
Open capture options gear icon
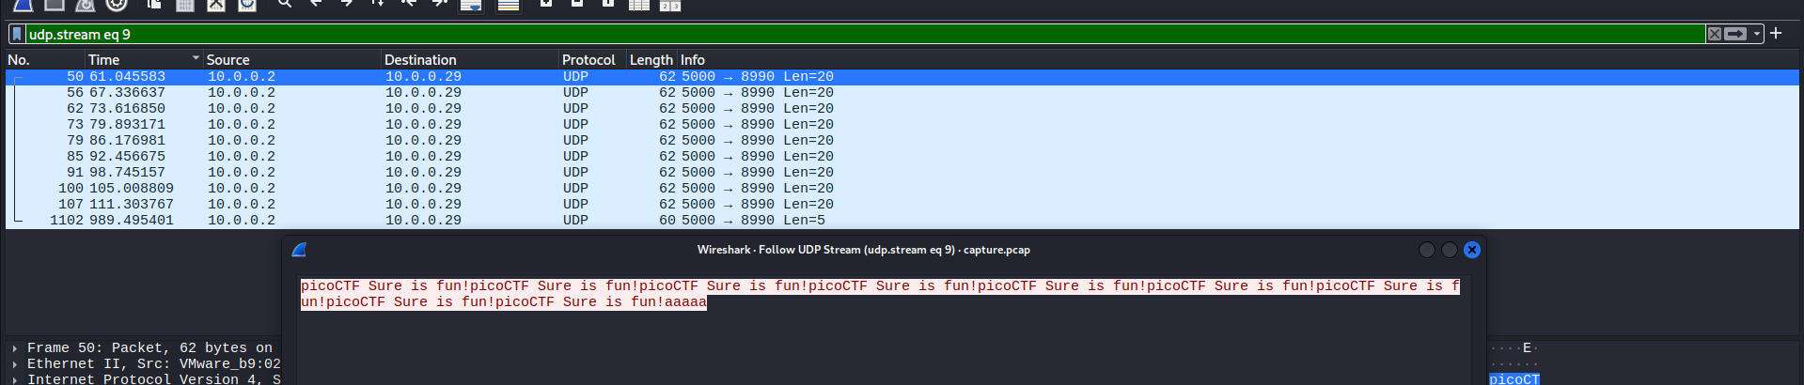(x=117, y=5)
